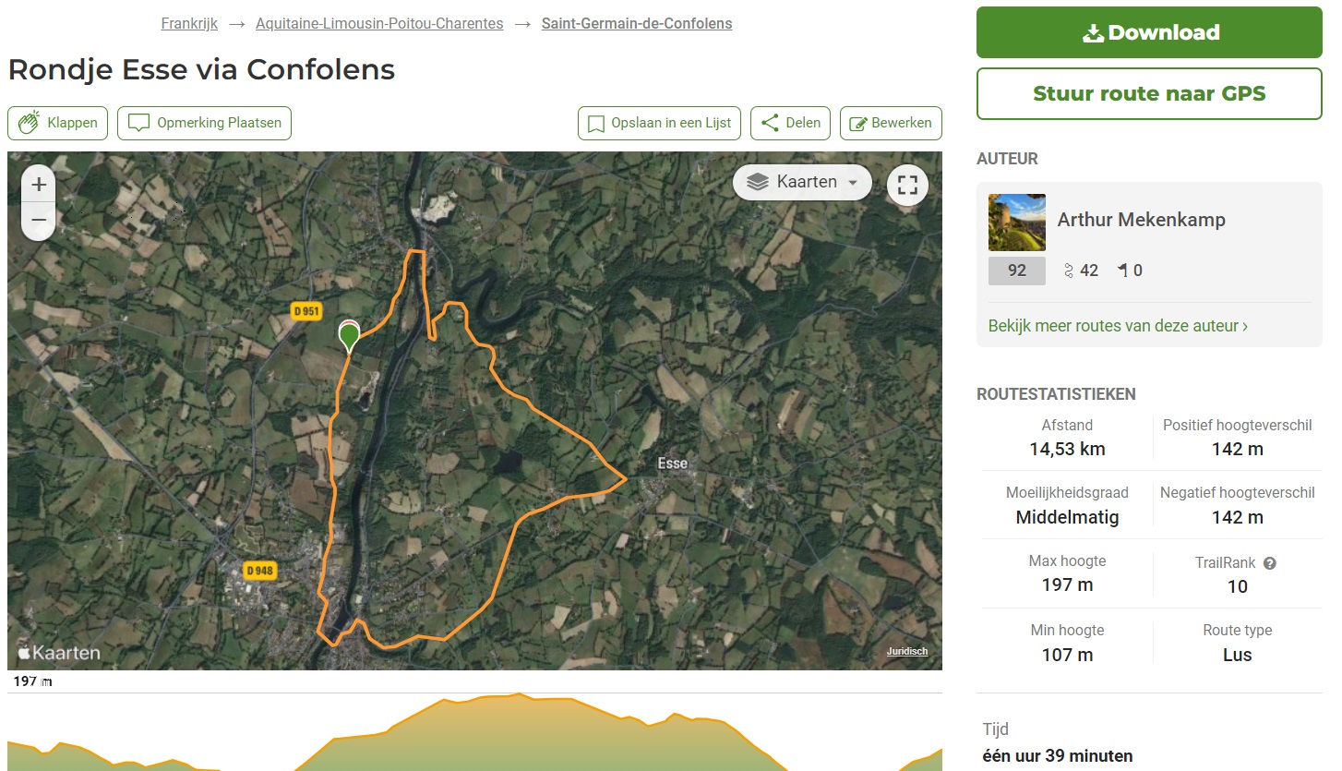The height and width of the screenshot is (771, 1342).
Task: Open the Delen share button
Action: 791,123
